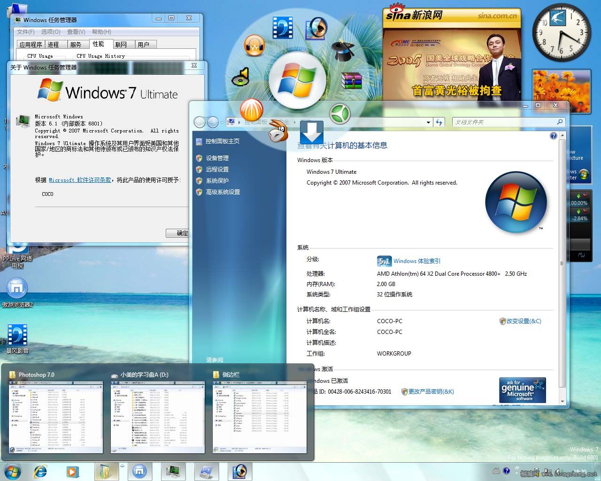The width and height of the screenshot is (601, 481).
Task: Click the System window vertical scrollbar
Action: [x=562, y=268]
